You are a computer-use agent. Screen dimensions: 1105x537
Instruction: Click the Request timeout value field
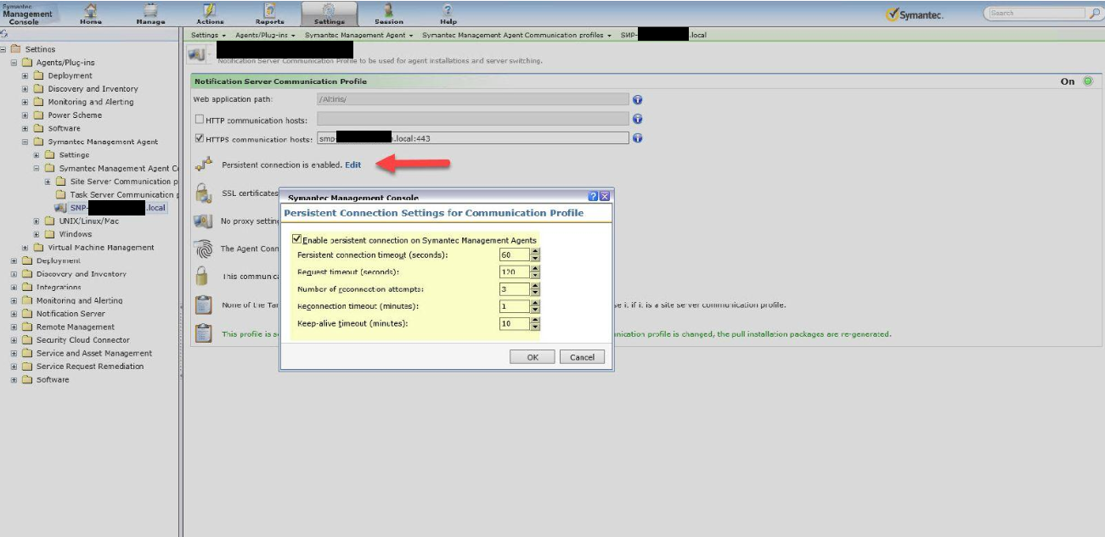(515, 272)
